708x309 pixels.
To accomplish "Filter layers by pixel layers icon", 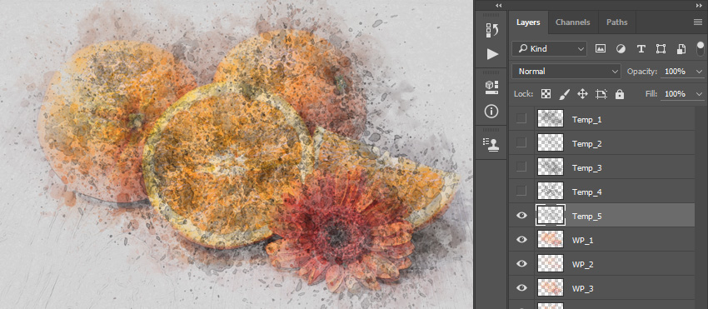I will pyautogui.click(x=600, y=49).
